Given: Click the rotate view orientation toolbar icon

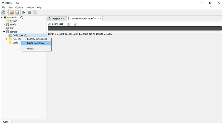Looking at the screenshot, I should pos(35,12).
